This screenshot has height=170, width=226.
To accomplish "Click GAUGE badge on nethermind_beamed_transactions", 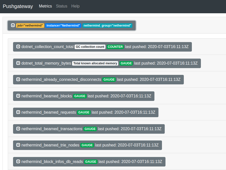I will click(90, 129).
